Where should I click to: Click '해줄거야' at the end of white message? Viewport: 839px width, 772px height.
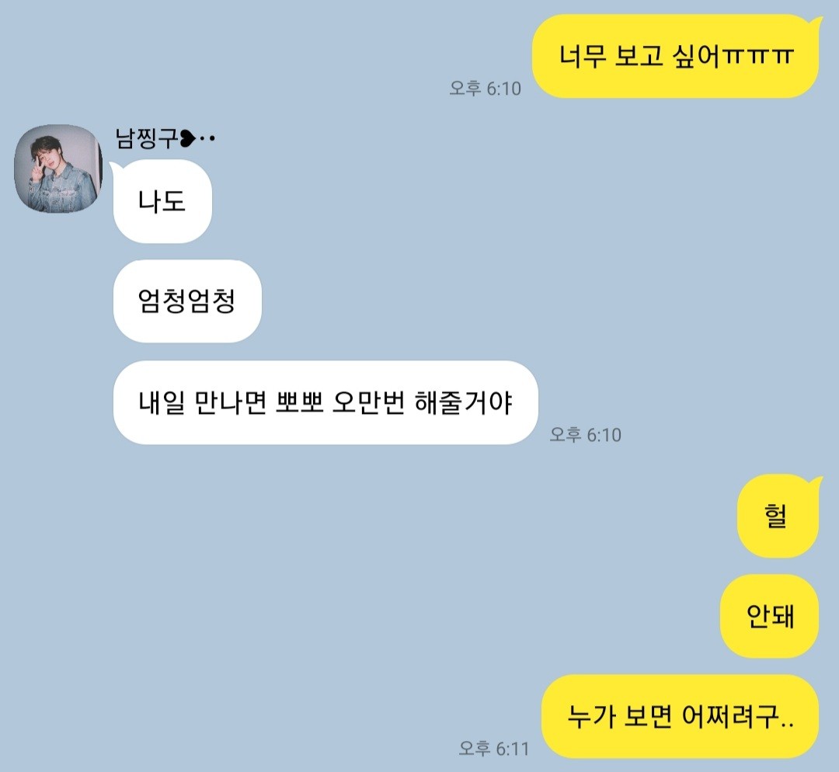click(x=464, y=402)
